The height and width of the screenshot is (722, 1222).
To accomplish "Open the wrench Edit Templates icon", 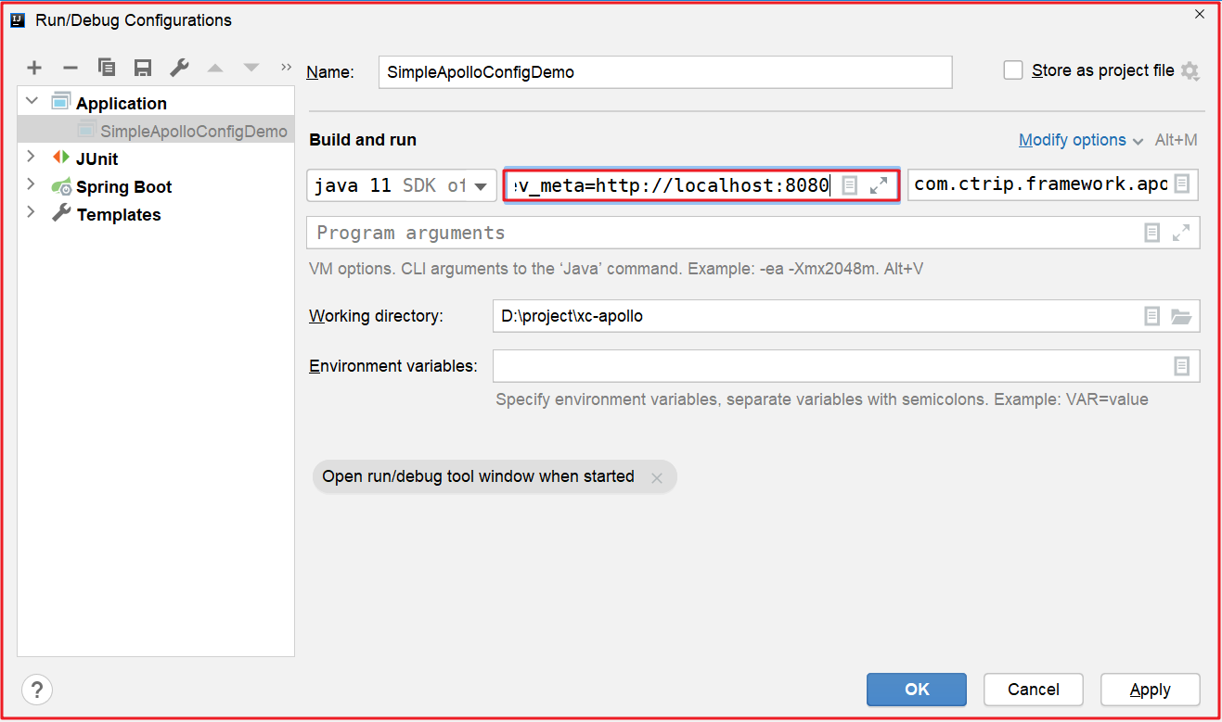I will [x=179, y=68].
